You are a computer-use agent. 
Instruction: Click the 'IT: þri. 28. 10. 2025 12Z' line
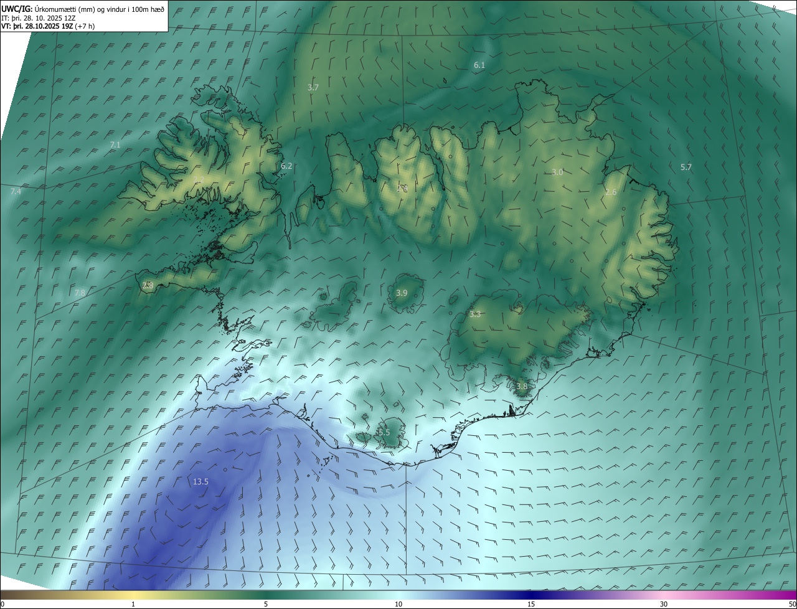39,17
